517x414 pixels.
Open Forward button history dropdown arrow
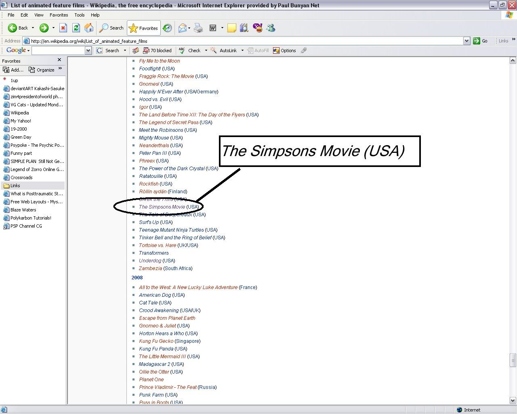tap(53, 28)
